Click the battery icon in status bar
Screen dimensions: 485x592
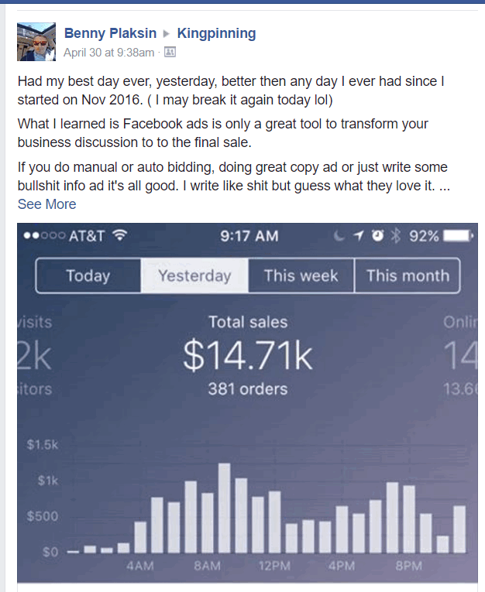click(x=458, y=236)
